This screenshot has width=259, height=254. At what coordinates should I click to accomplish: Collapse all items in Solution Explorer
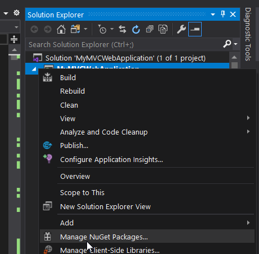click(149, 29)
